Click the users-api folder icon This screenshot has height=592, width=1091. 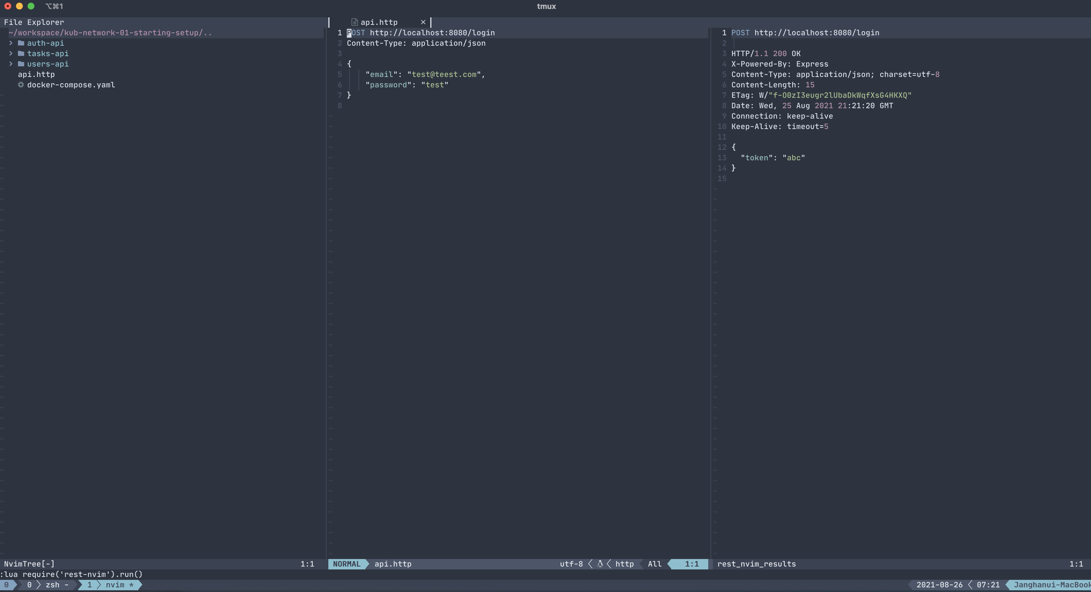point(21,64)
